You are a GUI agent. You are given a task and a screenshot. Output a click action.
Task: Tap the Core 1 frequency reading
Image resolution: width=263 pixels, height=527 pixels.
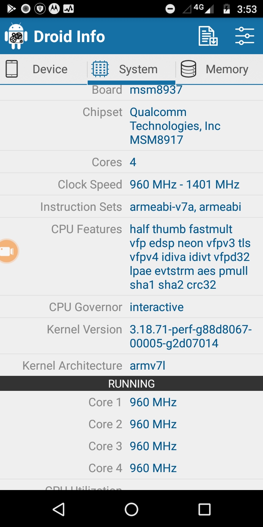click(x=153, y=402)
